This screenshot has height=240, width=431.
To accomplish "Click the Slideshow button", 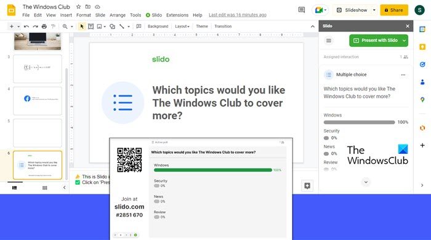I will click(x=352, y=10).
